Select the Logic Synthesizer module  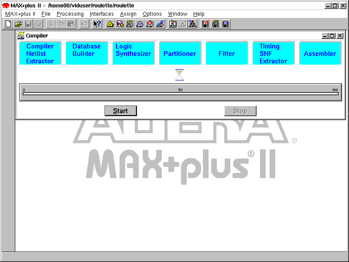coord(133,53)
